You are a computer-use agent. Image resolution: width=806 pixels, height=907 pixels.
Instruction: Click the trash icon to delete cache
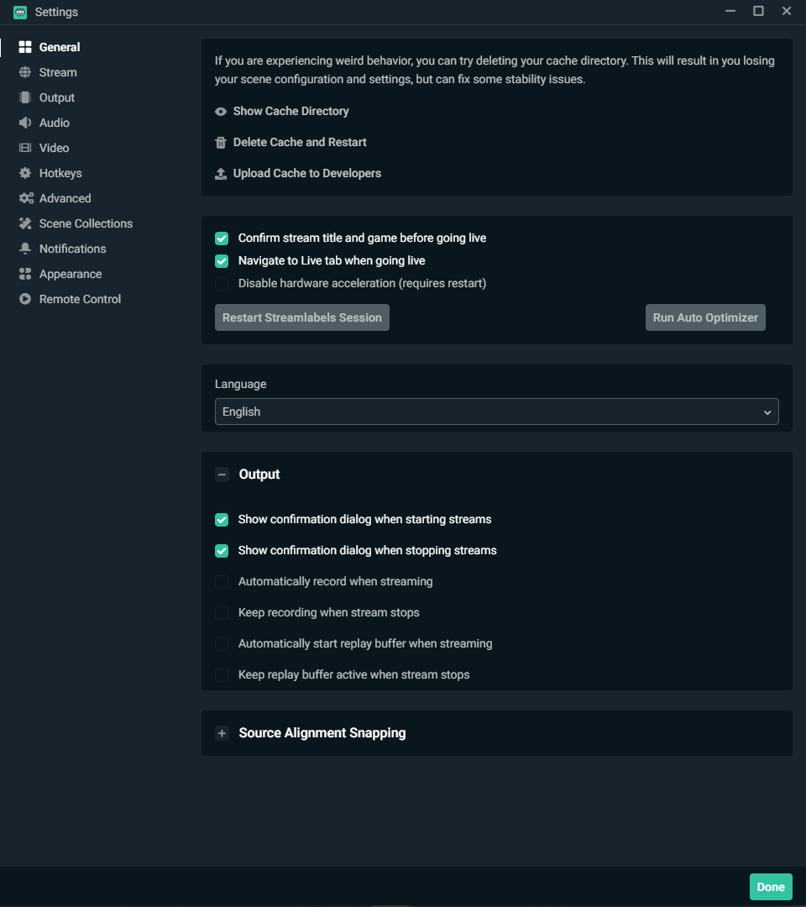pos(221,143)
